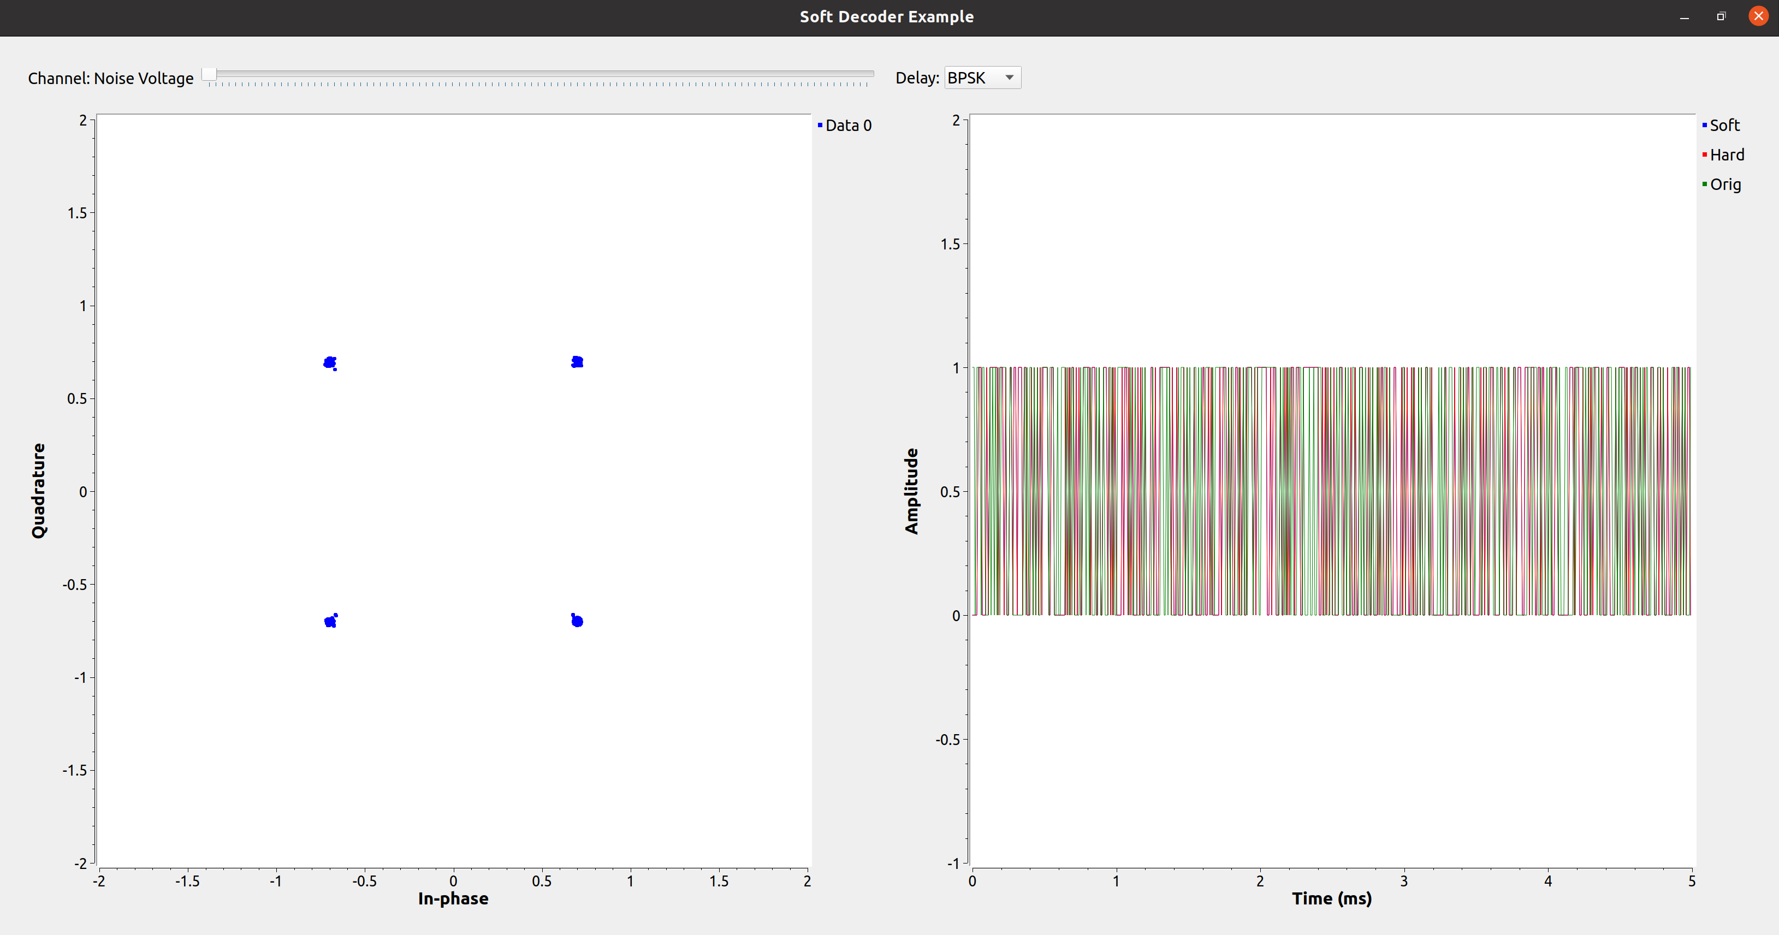Click the dropdown arrow next to BPSK
The image size is (1779, 935).
[x=1009, y=78]
